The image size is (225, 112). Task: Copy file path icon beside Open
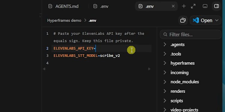[183, 20]
